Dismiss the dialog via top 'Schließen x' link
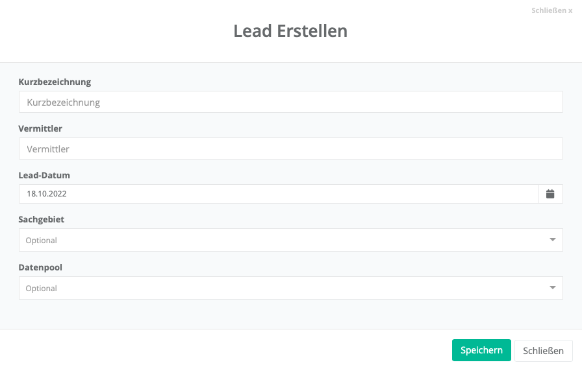Image resolution: width=582 pixels, height=369 pixels. [551, 11]
